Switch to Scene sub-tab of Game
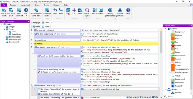193x99 pixels. tap(36, 27)
